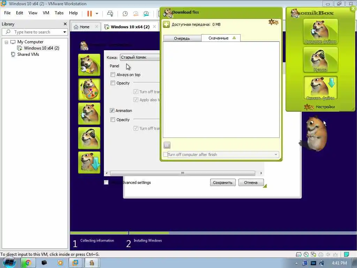Close the Library panel

[65, 24]
